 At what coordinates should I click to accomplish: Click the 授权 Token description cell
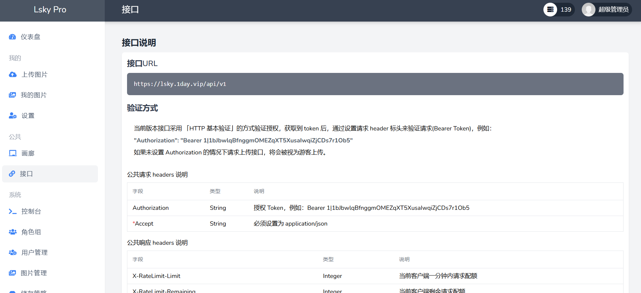tap(362, 208)
